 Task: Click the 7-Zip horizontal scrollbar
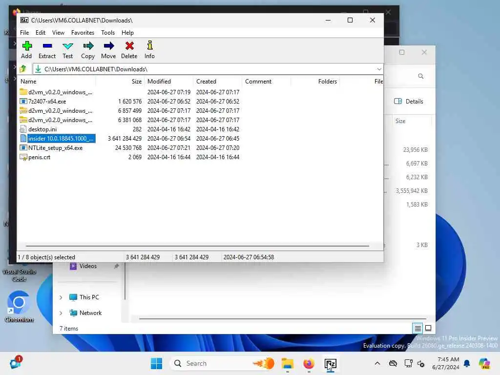[197, 246]
